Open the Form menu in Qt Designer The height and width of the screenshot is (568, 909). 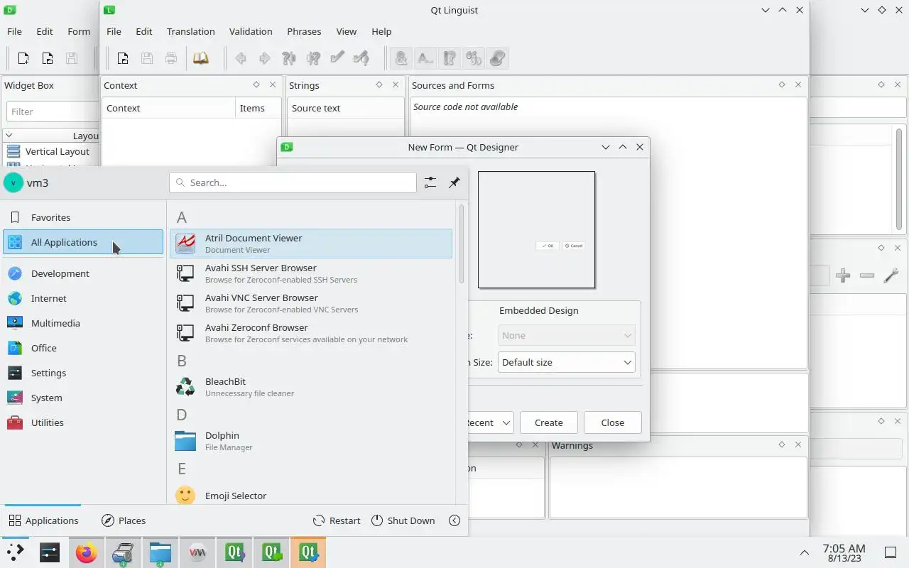point(79,31)
